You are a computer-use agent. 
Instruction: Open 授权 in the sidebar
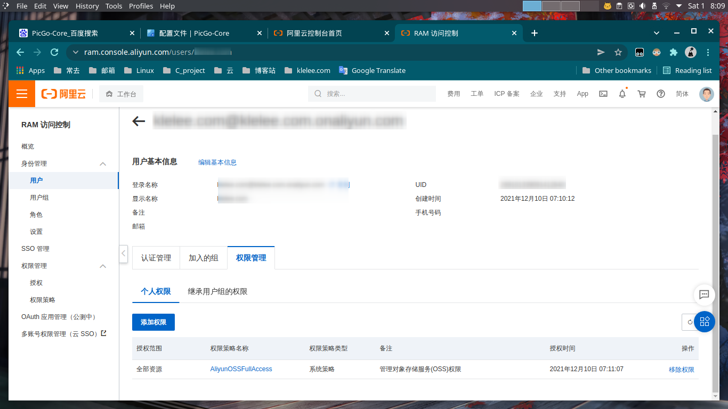[36, 283]
